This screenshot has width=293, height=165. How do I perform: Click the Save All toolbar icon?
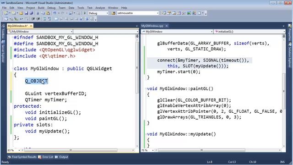(32, 13)
